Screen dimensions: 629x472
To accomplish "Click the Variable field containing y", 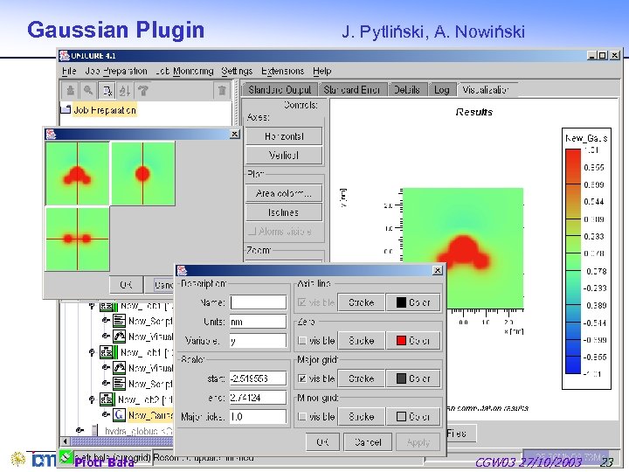I will [259, 340].
